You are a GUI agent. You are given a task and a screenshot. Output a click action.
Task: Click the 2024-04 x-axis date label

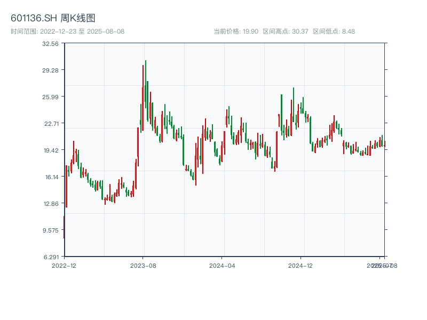pyautogui.click(x=223, y=265)
